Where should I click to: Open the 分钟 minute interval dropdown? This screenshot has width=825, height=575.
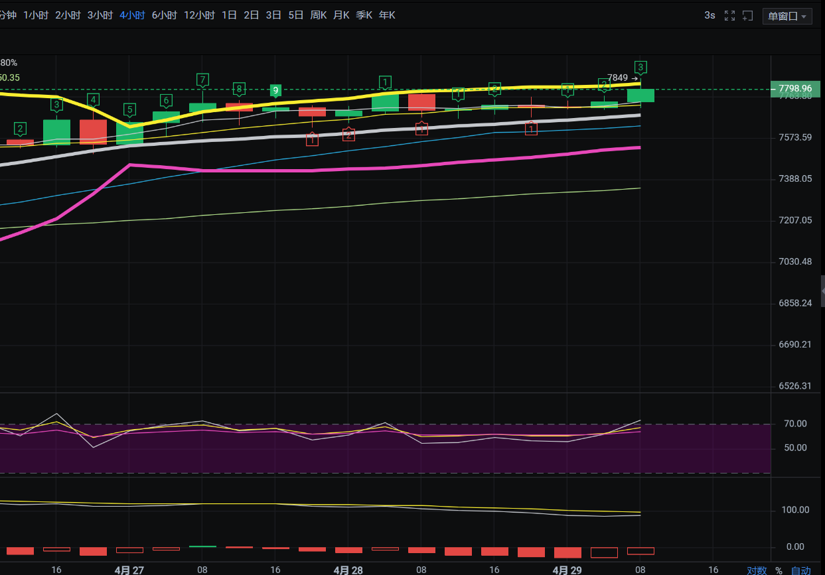tap(7, 15)
